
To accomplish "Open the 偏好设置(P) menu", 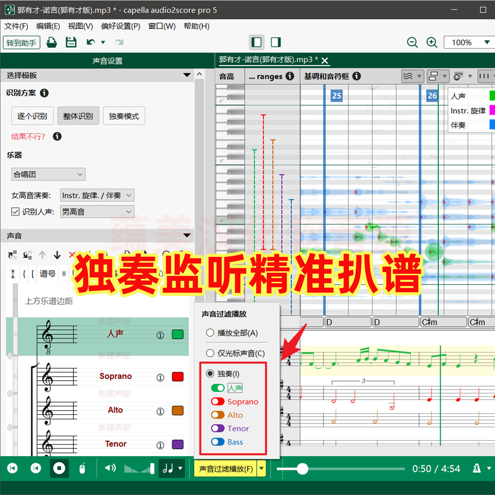I will (121, 26).
